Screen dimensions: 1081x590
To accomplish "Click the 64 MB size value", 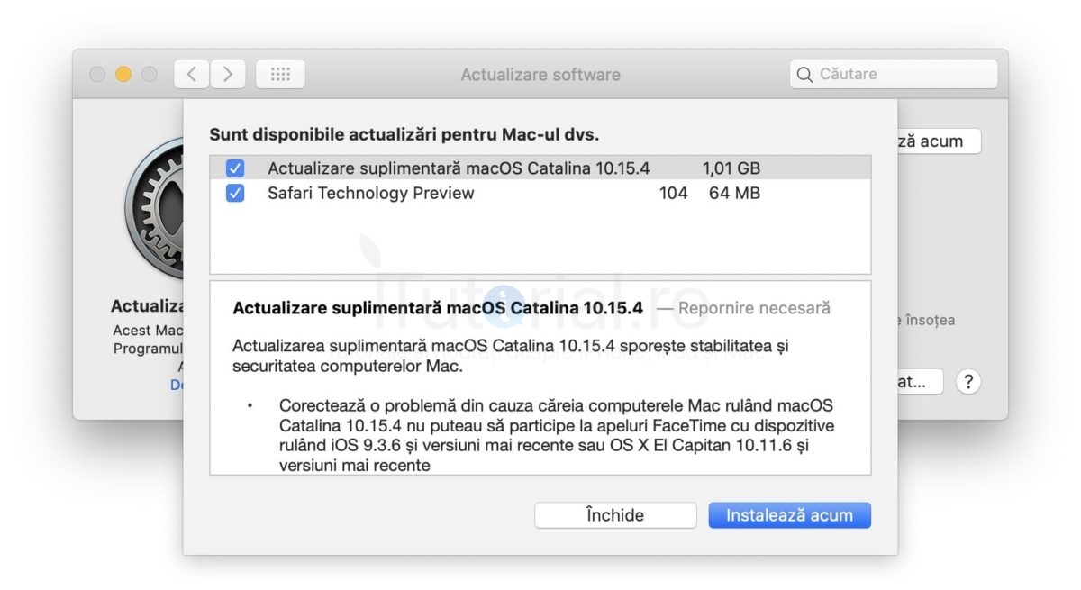I will coord(734,193).
